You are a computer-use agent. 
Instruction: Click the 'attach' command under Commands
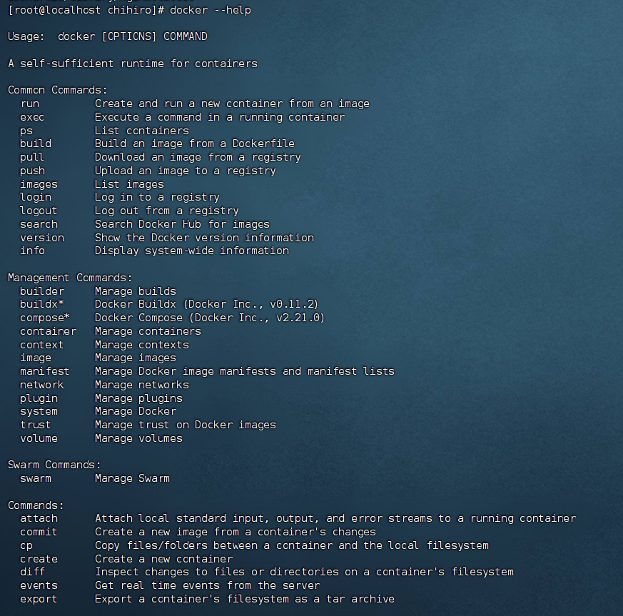click(x=39, y=518)
